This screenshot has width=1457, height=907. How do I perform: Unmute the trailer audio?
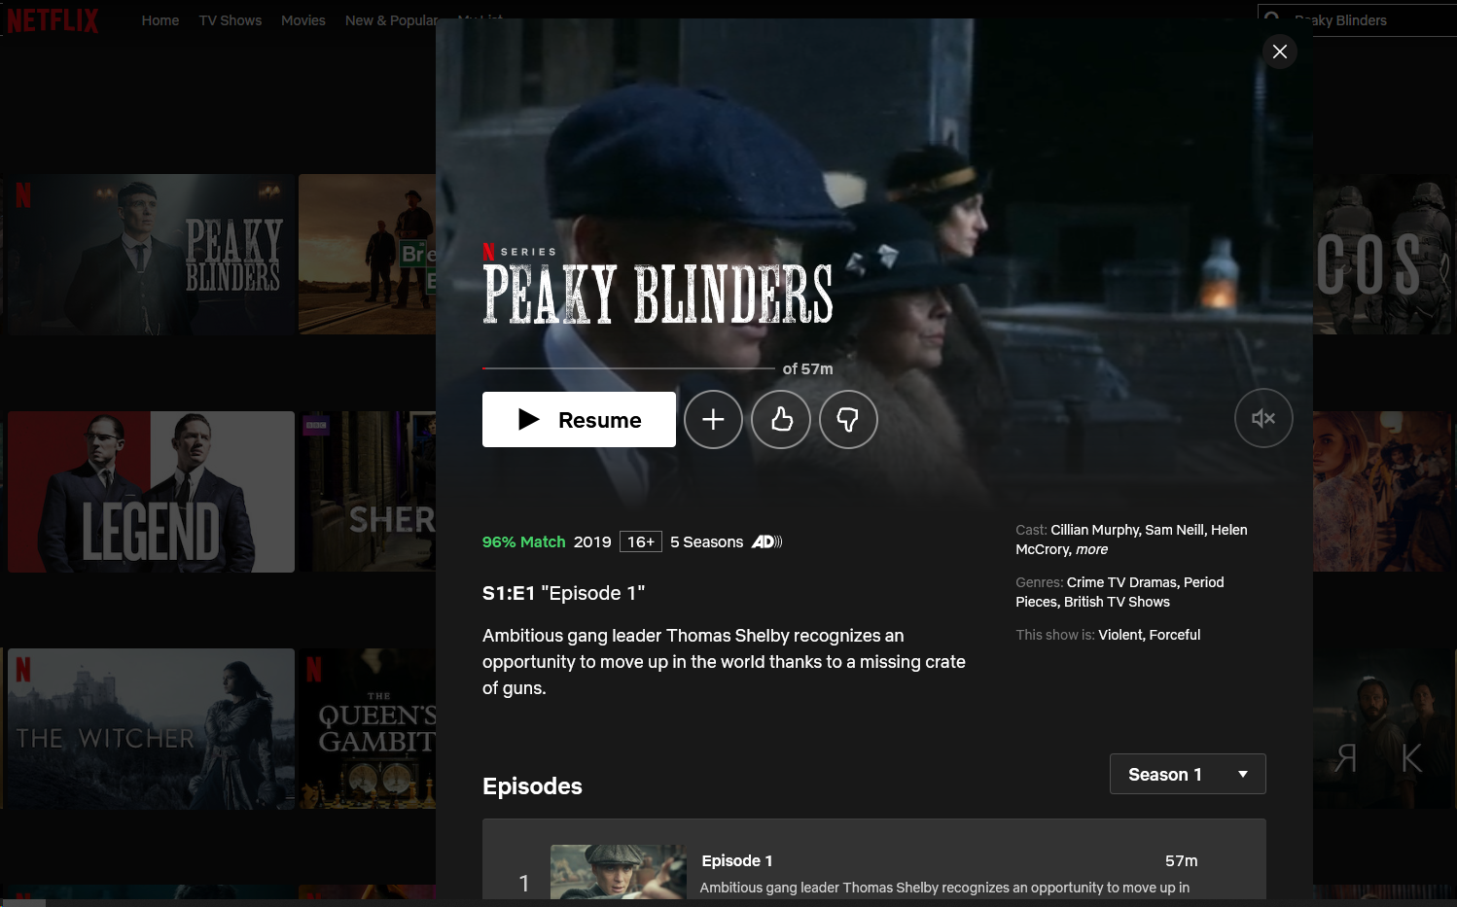coord(1263,418)
